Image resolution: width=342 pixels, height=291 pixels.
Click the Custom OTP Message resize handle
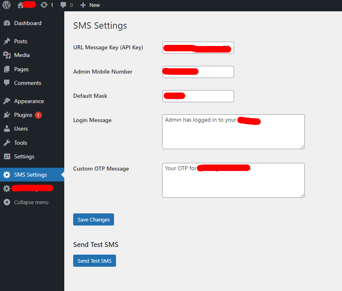(302, 195)
